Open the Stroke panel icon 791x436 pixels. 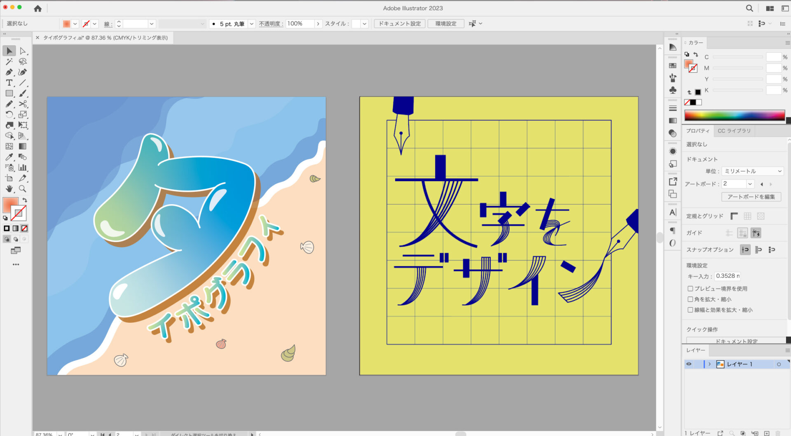673,108
